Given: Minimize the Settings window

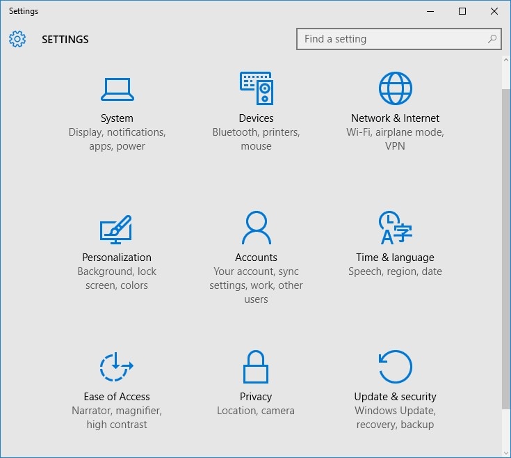Looking at the screenshot, I should (x=430, y=11).
